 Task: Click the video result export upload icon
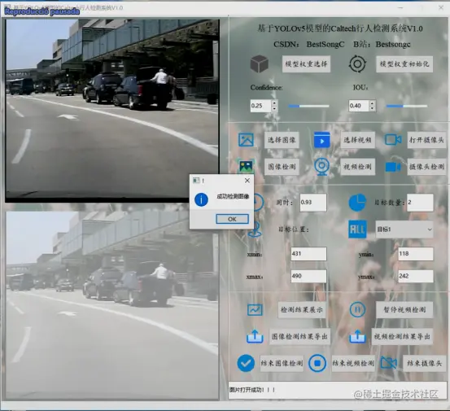tap(357, 336)
